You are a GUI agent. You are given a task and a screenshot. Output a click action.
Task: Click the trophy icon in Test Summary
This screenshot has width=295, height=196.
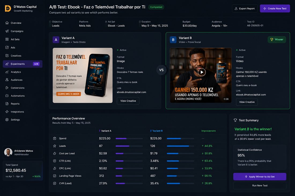click(x=235, y=120)
